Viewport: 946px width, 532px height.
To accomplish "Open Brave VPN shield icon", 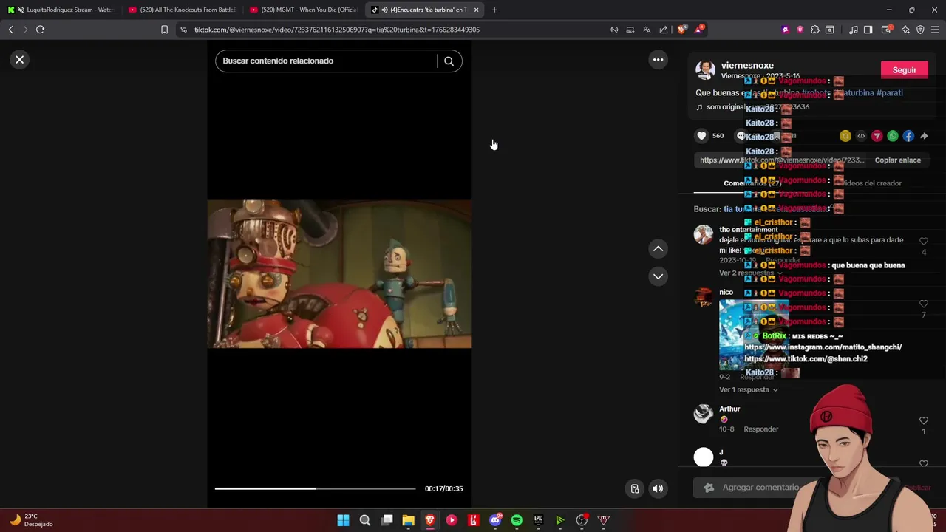I will pos(920,30).
